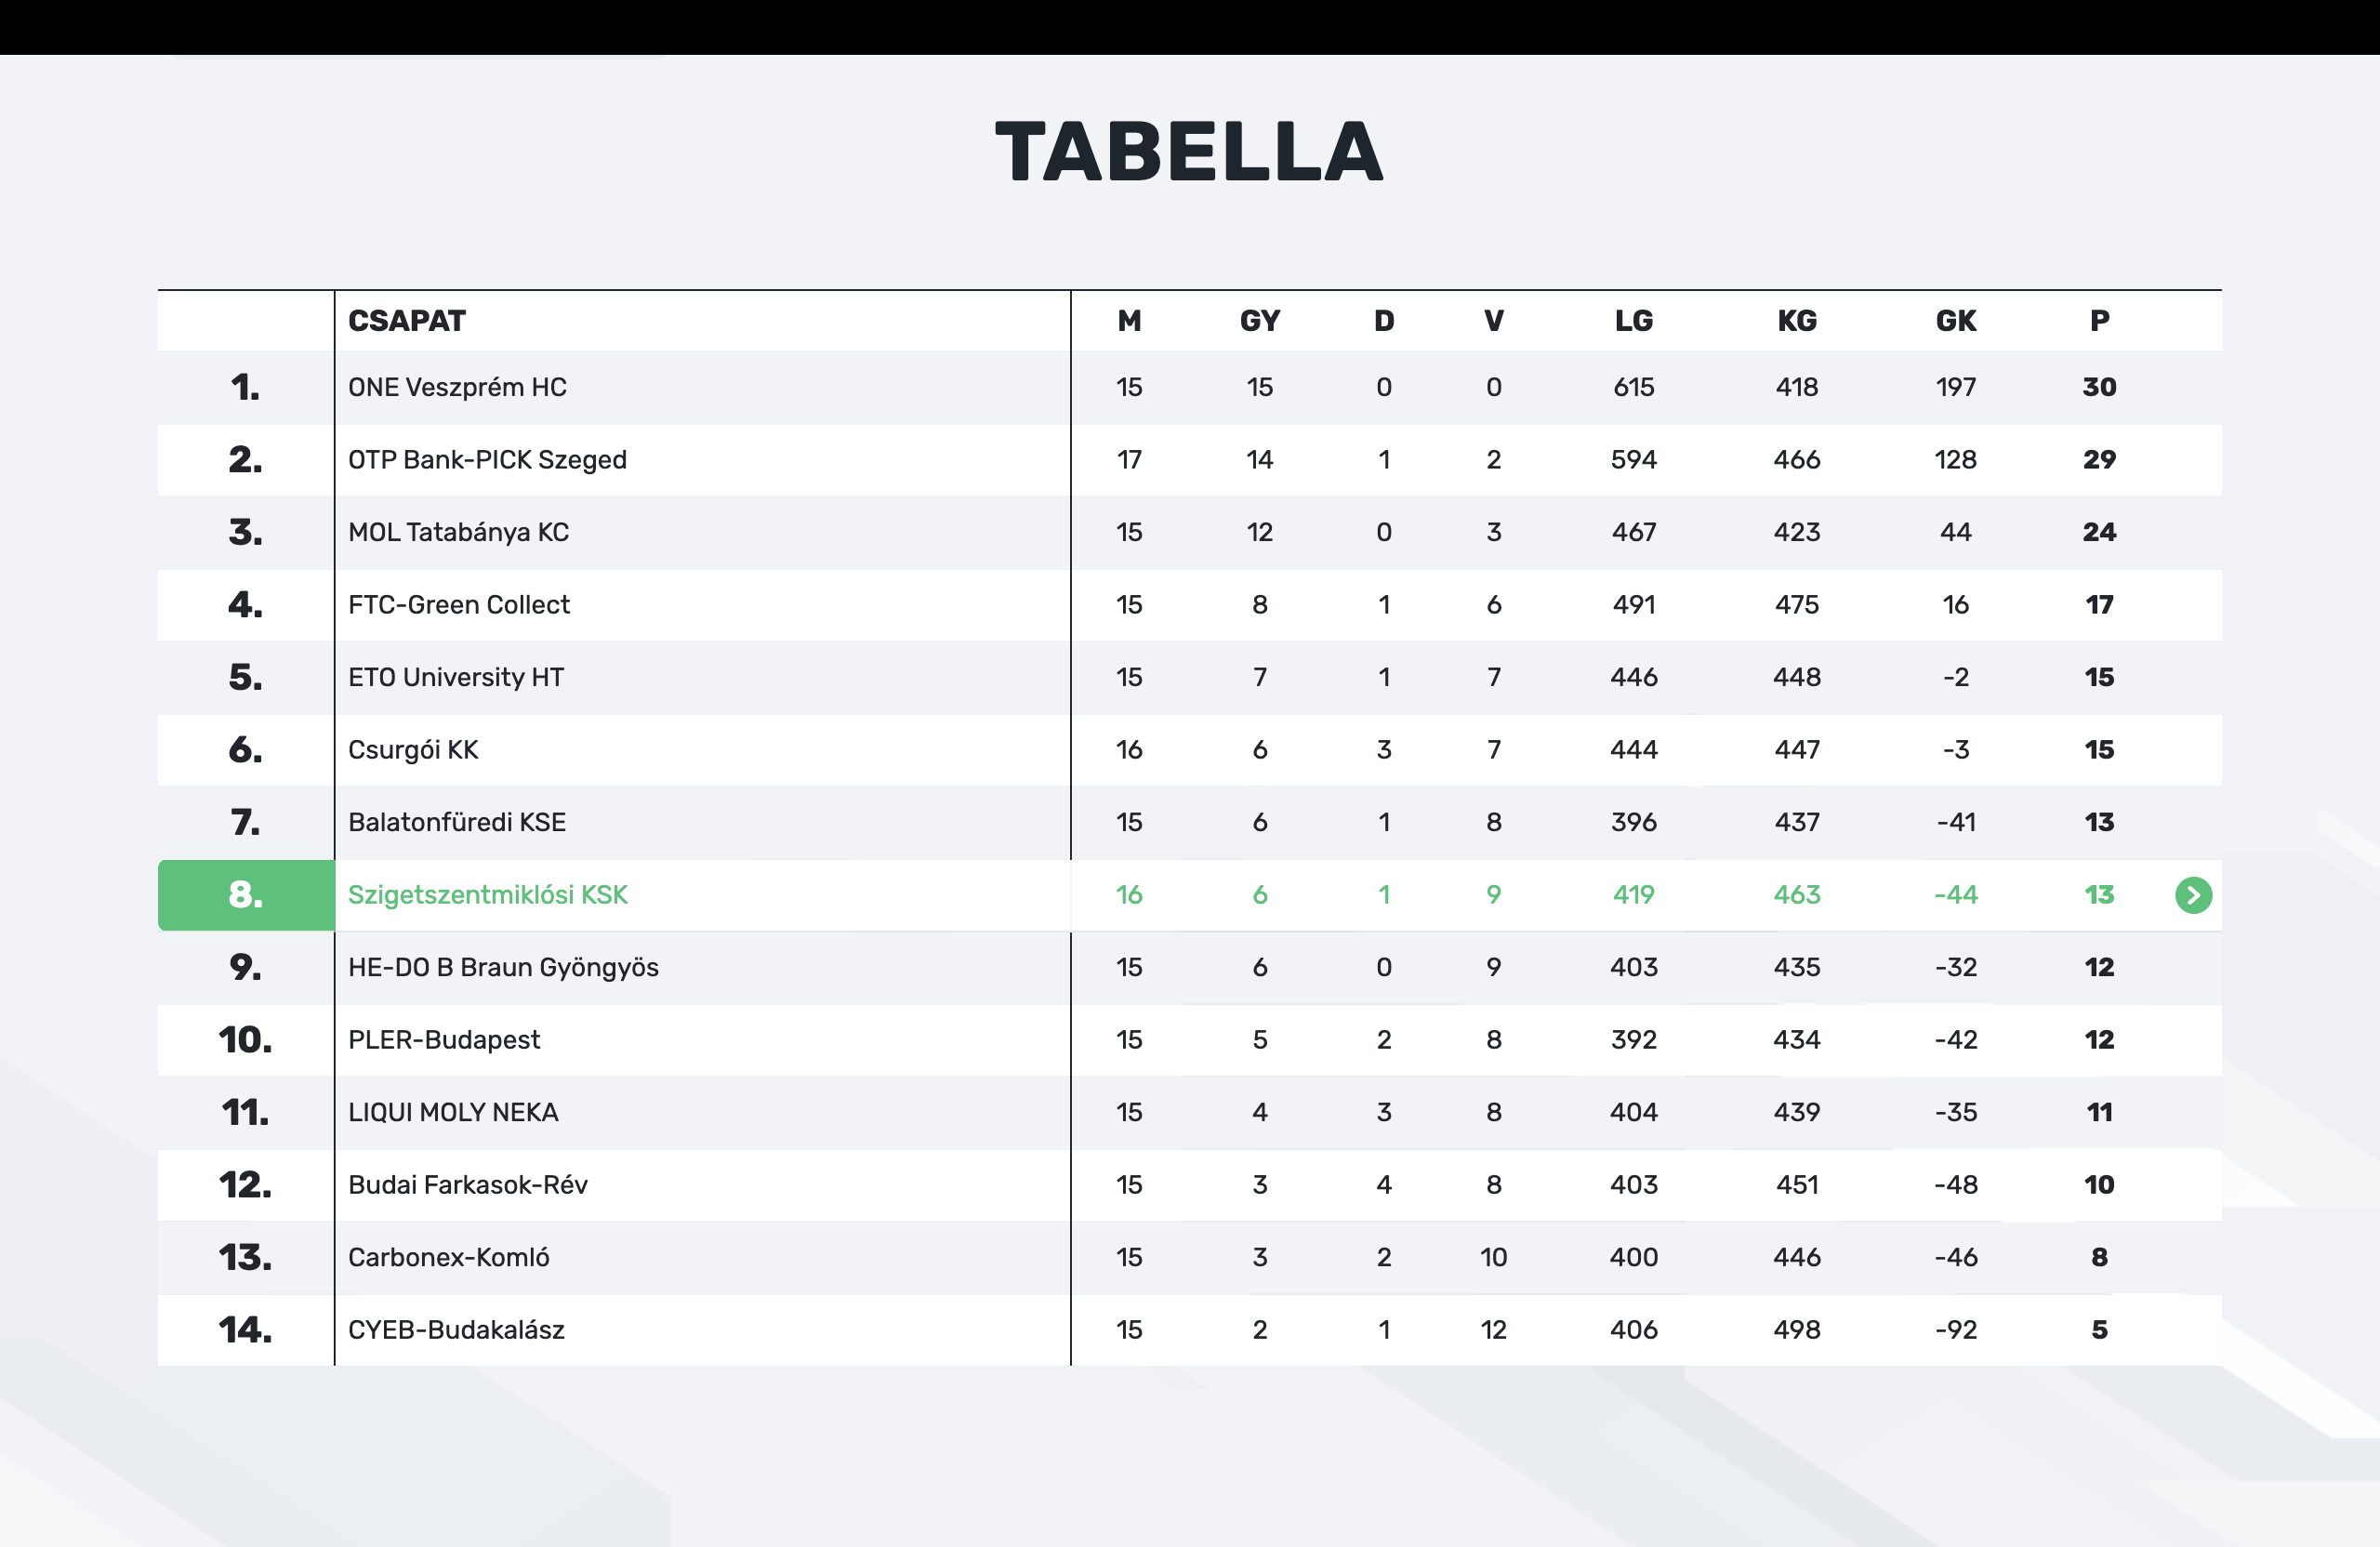
Task: Click the GK column header
Action: coord(1955,321)
